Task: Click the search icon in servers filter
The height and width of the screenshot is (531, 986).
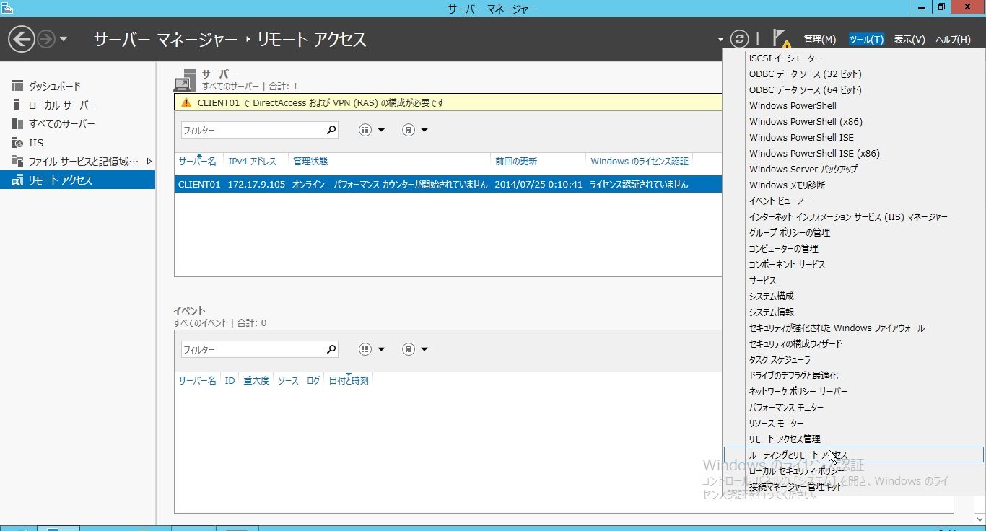Action: coord(331,130)
